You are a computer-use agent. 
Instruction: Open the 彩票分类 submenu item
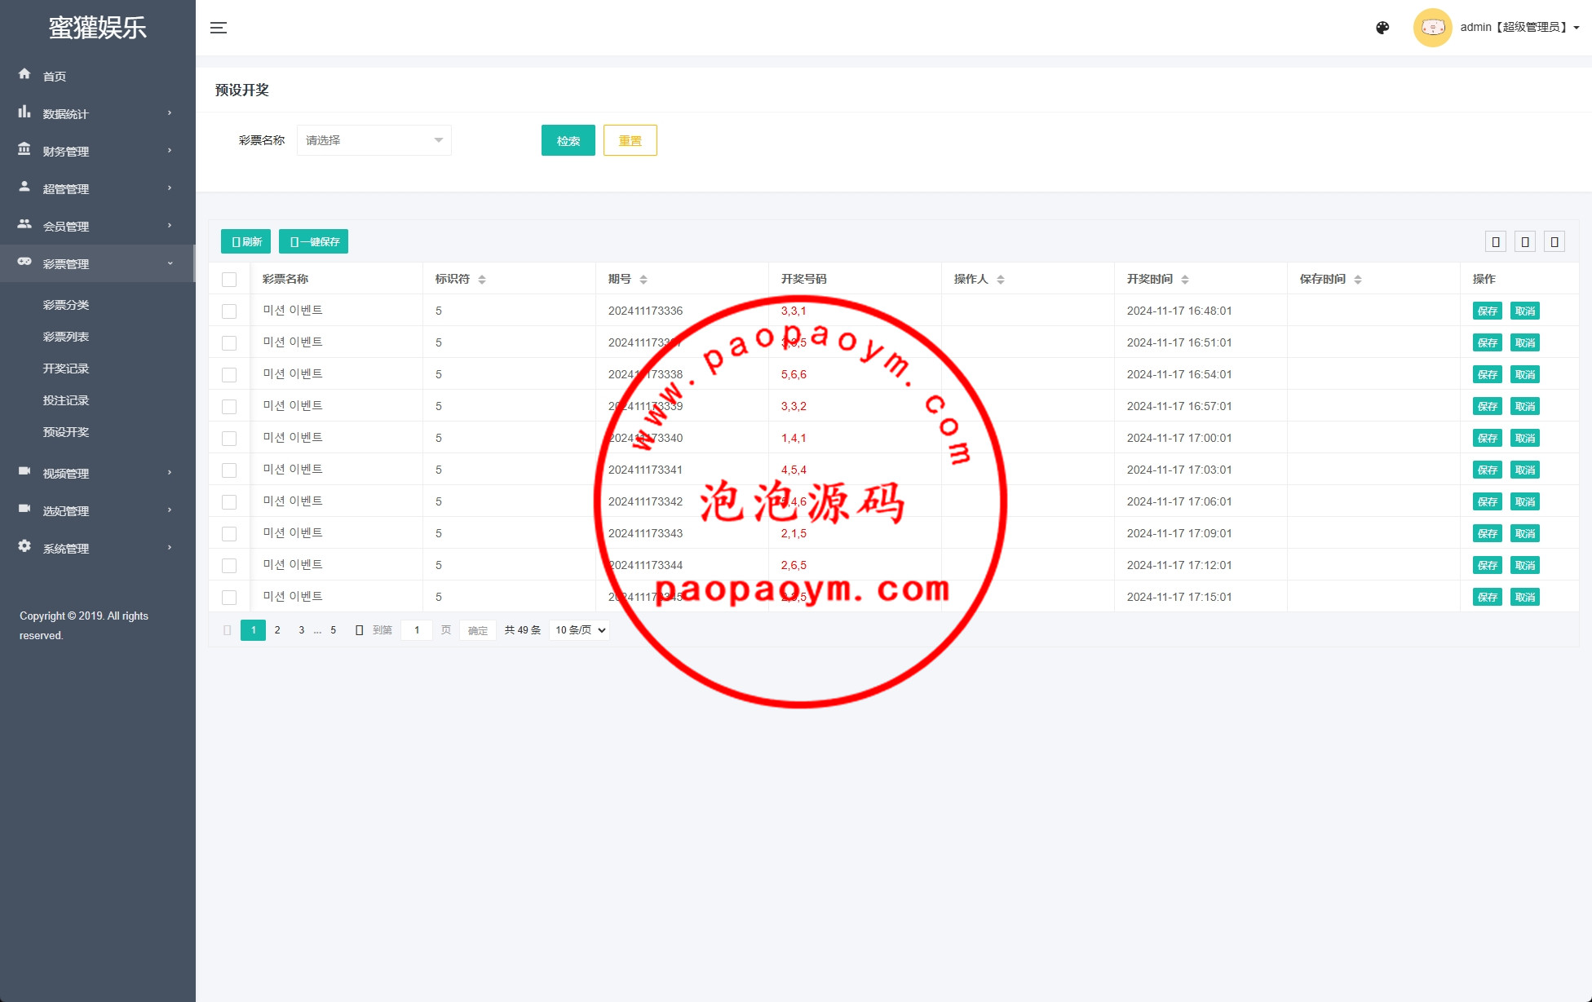(x=66, y=305)
